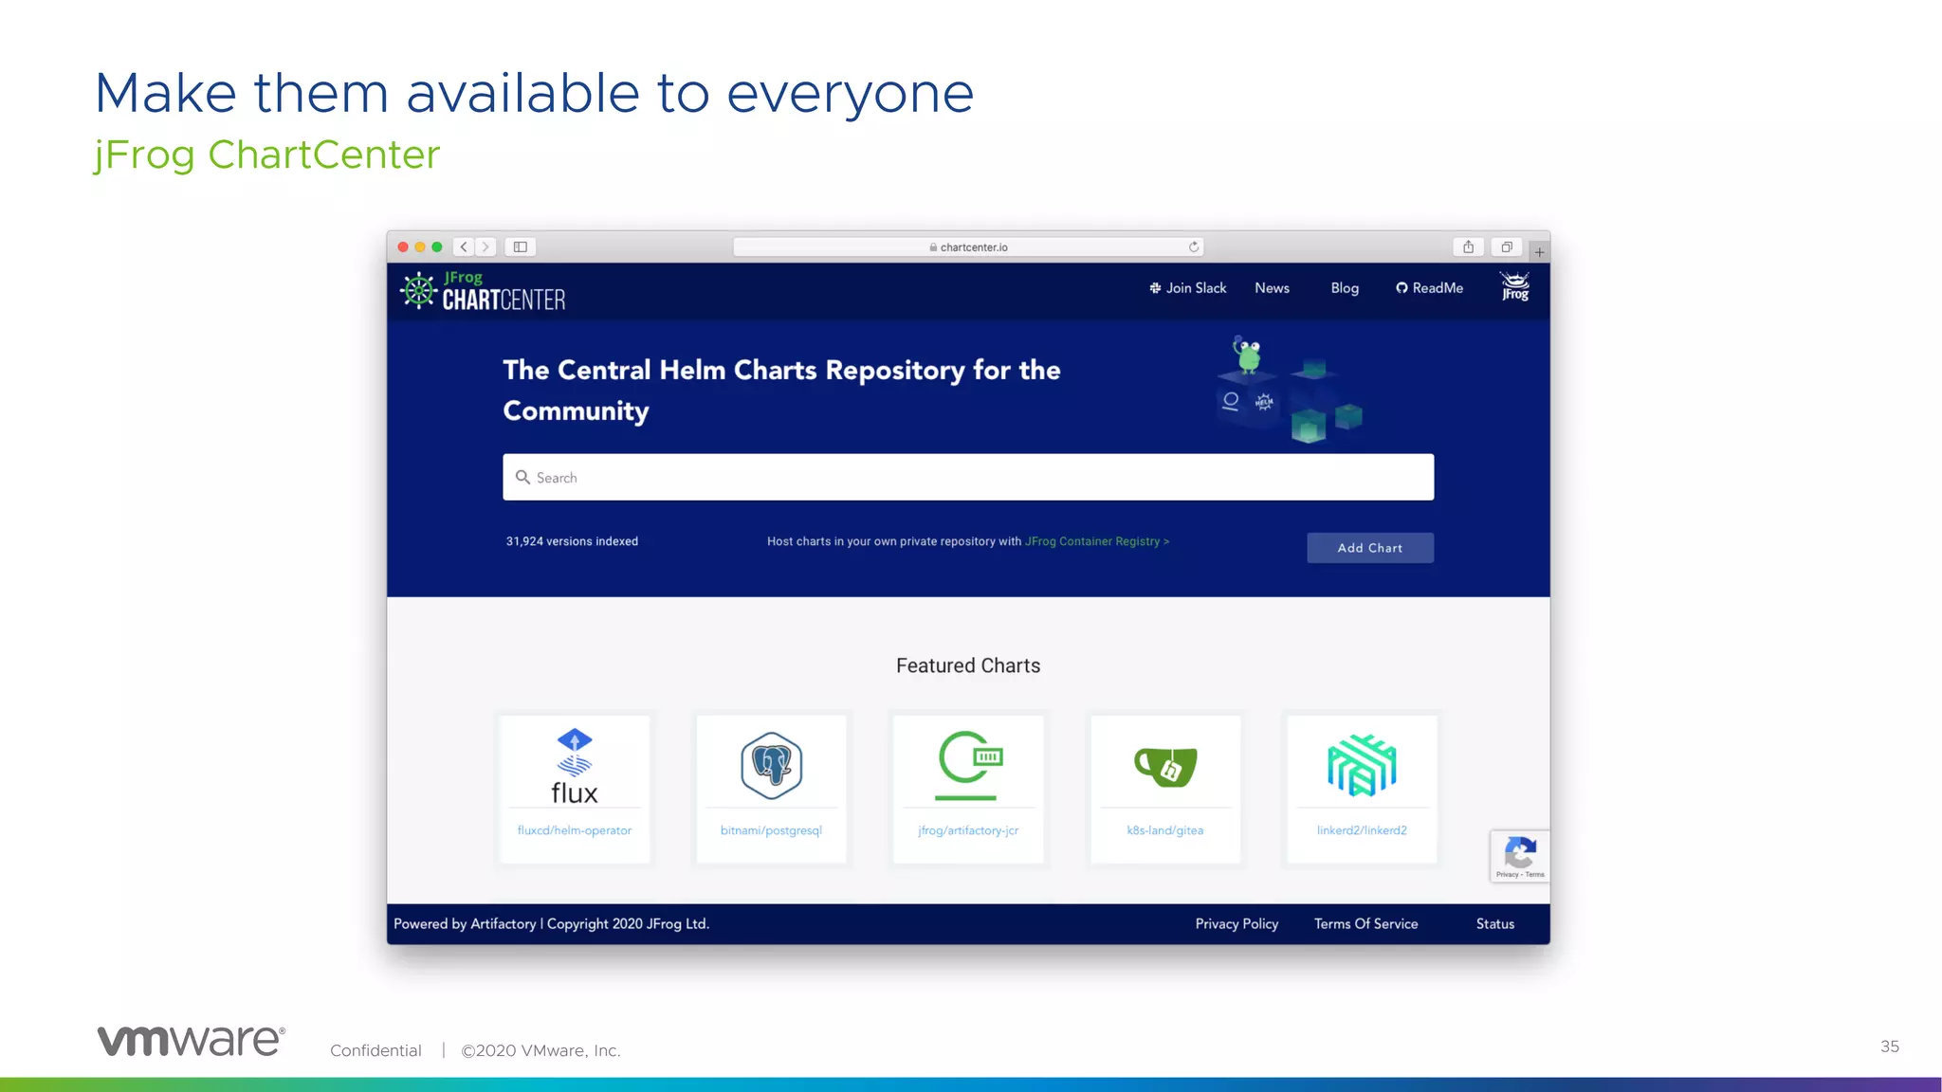
Task: Click the Safari share icon
Action: pyautogui.click(x=1468, y=246)
